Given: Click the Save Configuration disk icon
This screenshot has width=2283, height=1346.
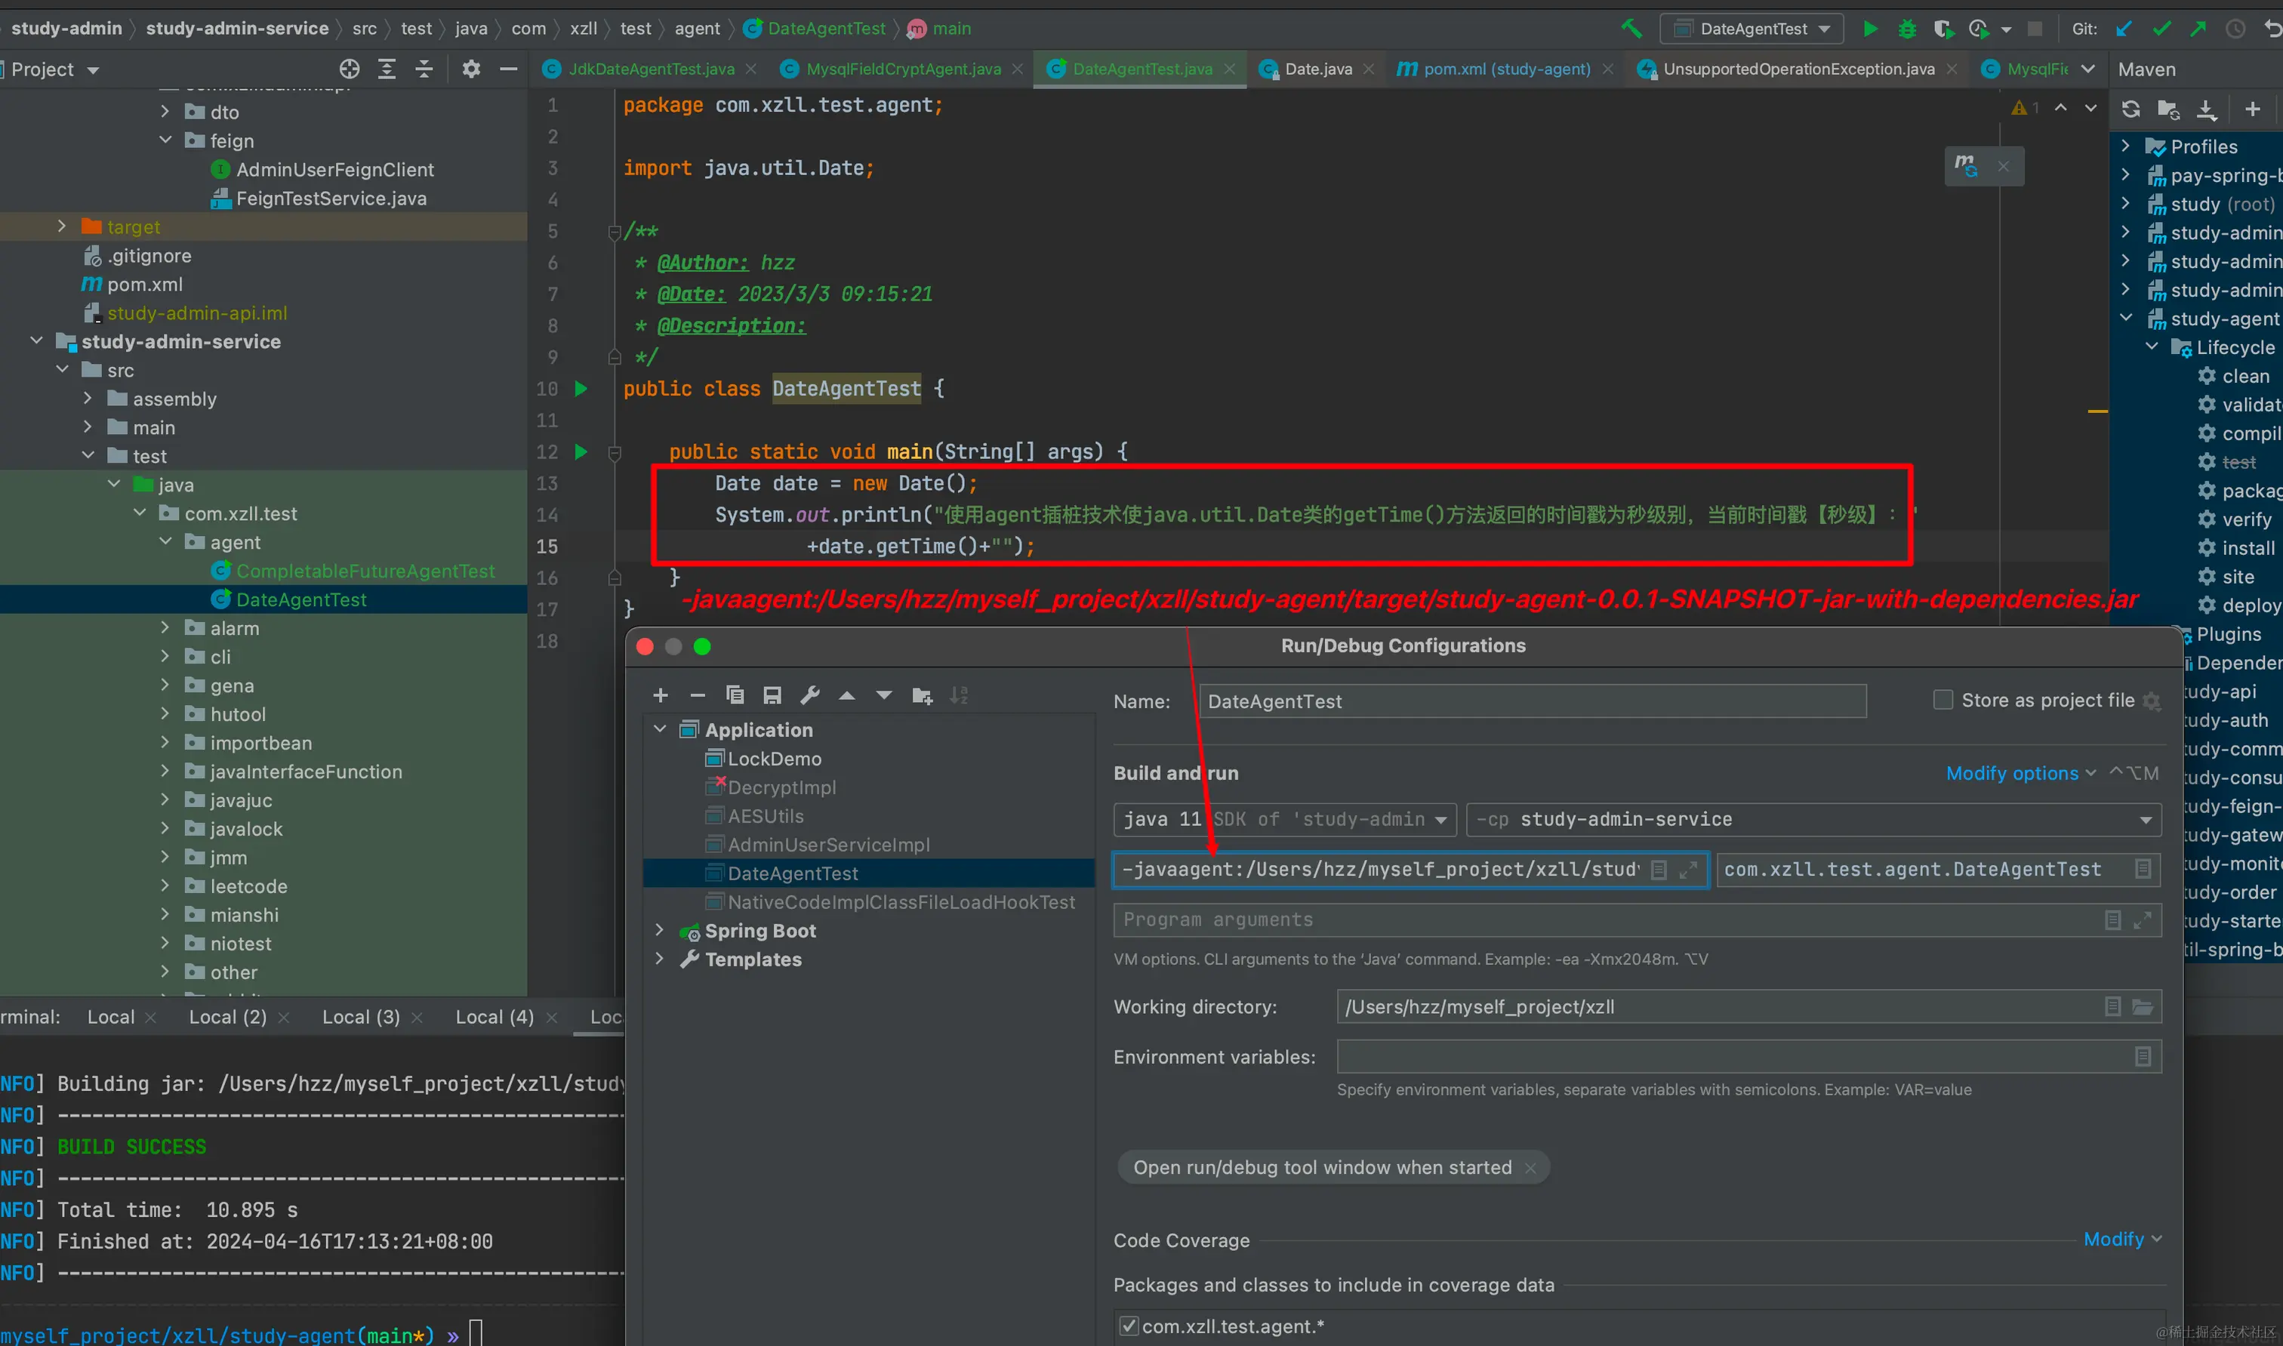Looking at the screenshot, I should tap(772, 696).
